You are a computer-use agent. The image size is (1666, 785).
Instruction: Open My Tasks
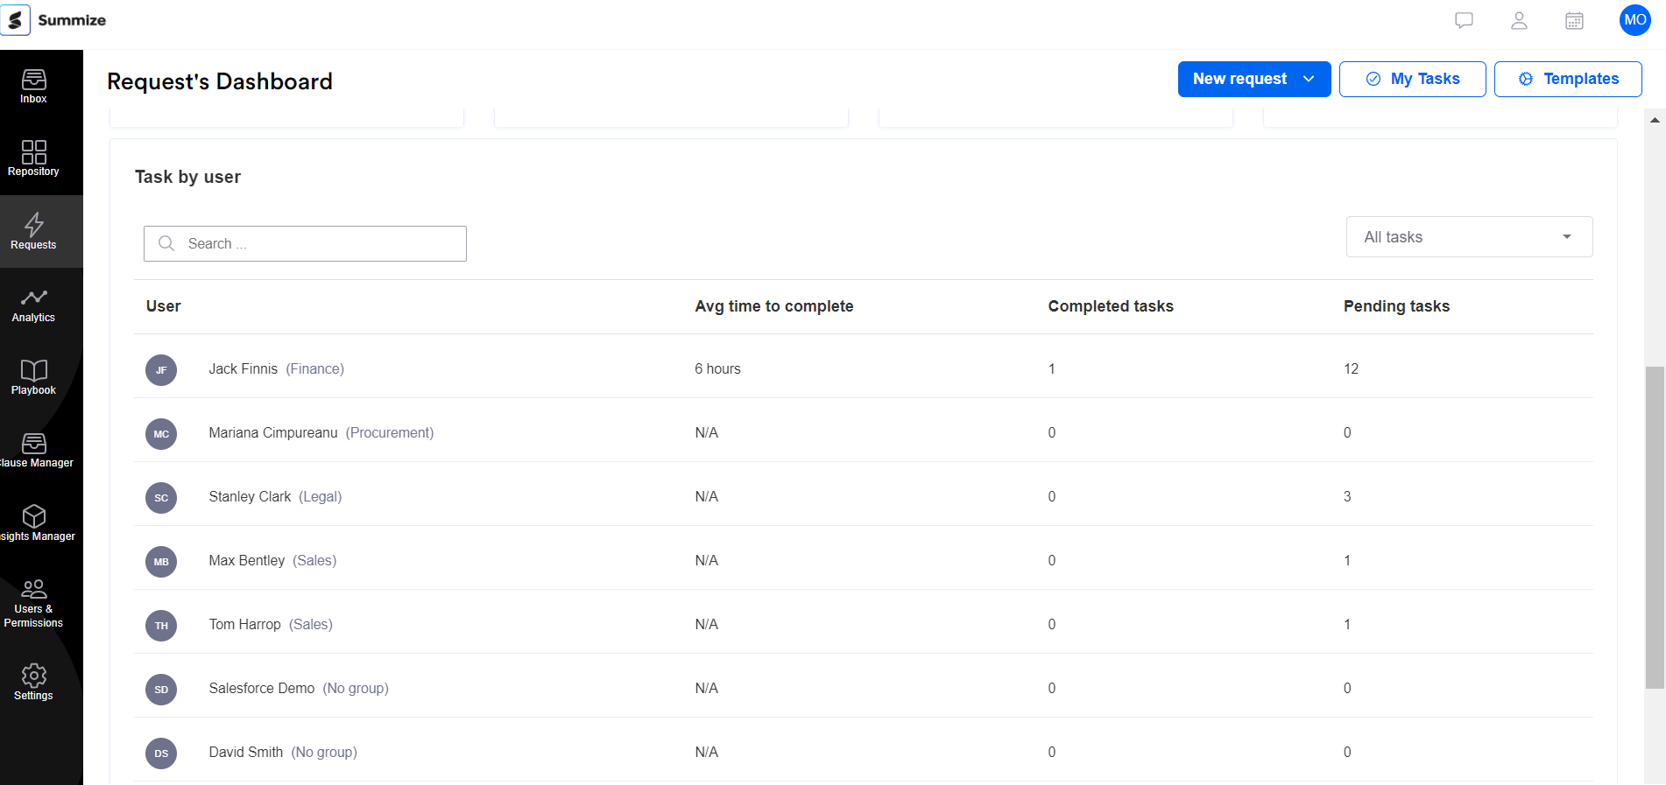[1412, 79]
